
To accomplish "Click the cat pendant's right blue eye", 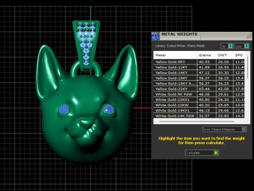I will coord(109,109).
